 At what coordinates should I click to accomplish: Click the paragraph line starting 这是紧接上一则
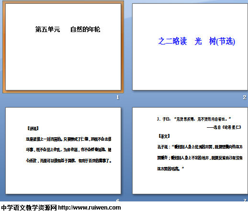click(68, 139)
